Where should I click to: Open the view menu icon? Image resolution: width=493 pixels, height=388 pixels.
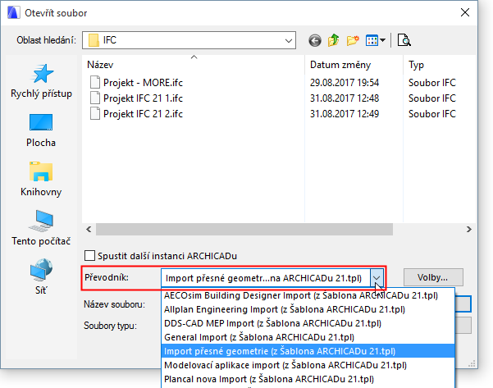click(376, 40)
